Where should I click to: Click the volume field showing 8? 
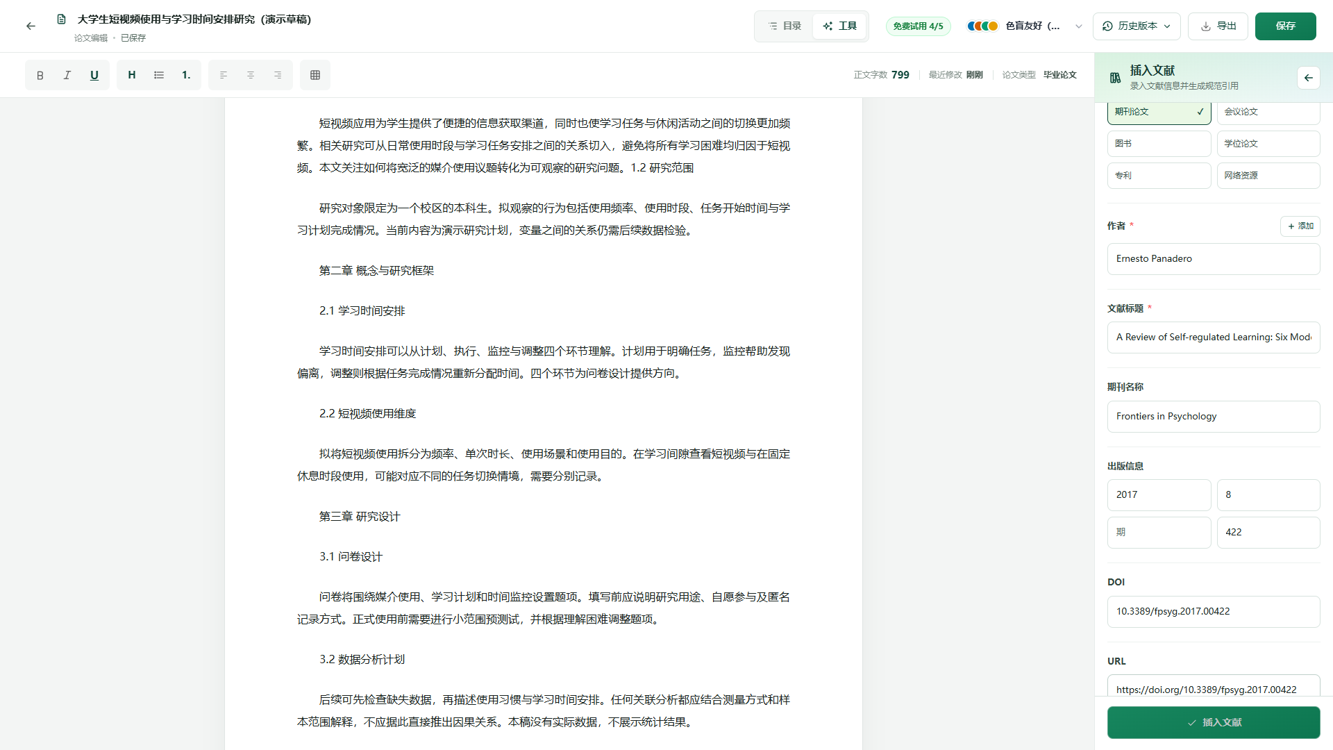click(x=1268, y=495)
